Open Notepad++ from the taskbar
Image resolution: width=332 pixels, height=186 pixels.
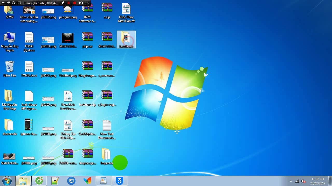pos(55,181)
